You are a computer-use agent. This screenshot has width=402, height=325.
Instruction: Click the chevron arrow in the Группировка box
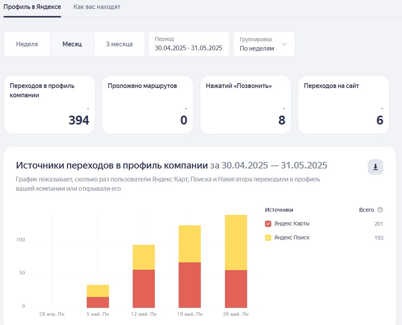284,44
